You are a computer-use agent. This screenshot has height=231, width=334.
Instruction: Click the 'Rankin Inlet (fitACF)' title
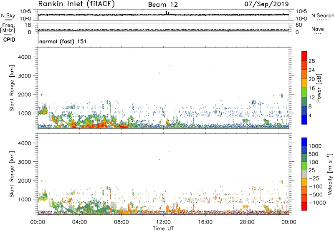coord(76,4)
